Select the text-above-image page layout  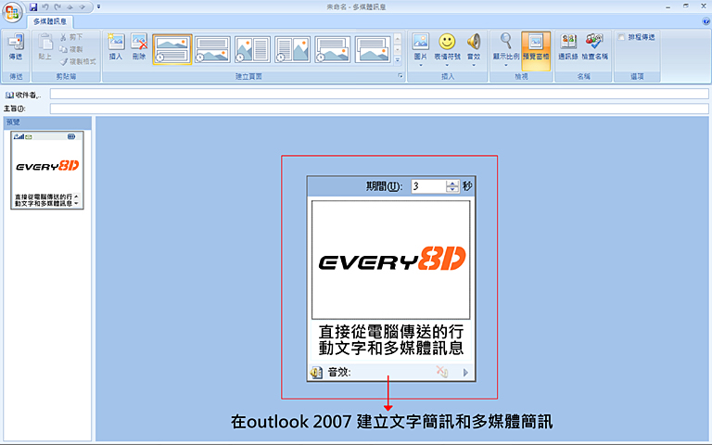point(212,49)
